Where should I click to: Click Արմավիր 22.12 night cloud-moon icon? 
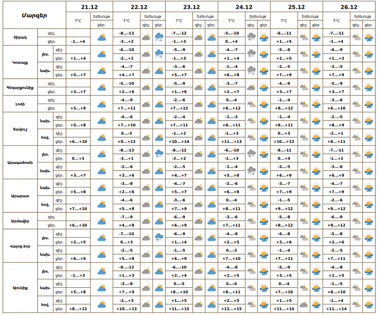click(146, 221)
